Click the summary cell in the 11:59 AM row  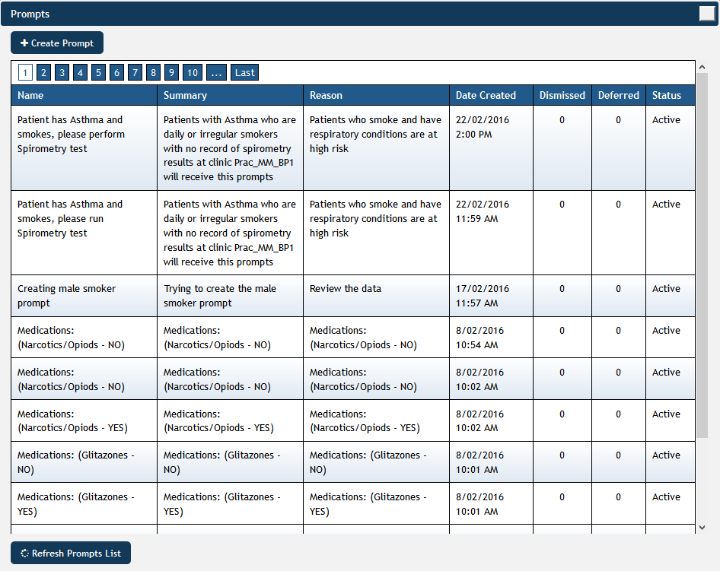(230, 233)
